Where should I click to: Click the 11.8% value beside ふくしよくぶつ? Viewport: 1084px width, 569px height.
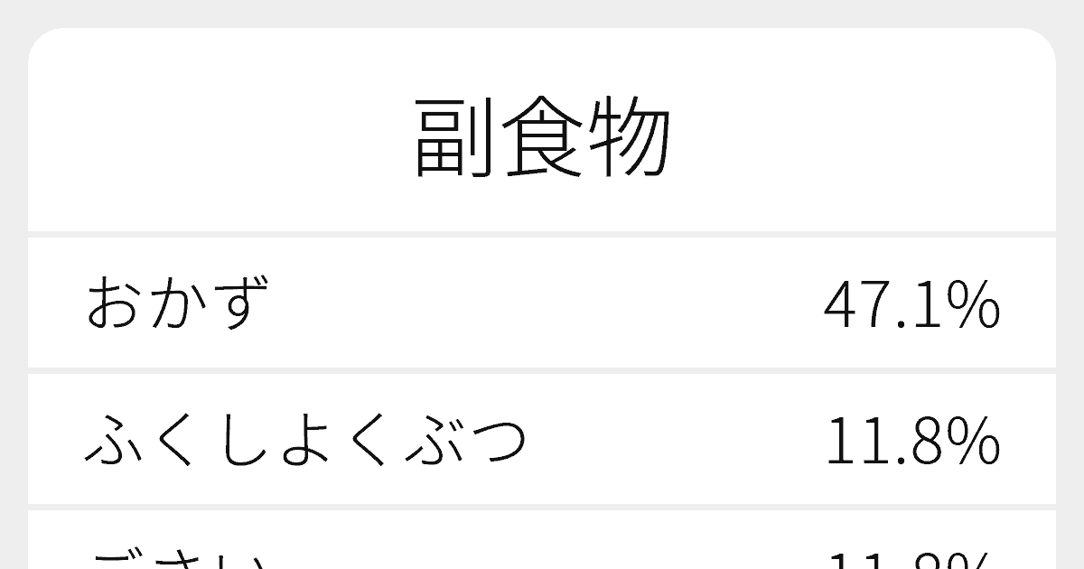coord(912,441)
